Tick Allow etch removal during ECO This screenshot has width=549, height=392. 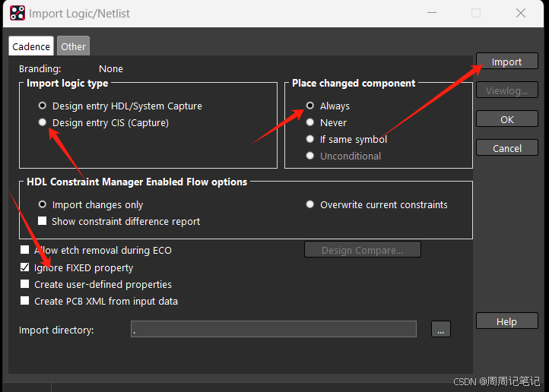click(x=24, y=250)
